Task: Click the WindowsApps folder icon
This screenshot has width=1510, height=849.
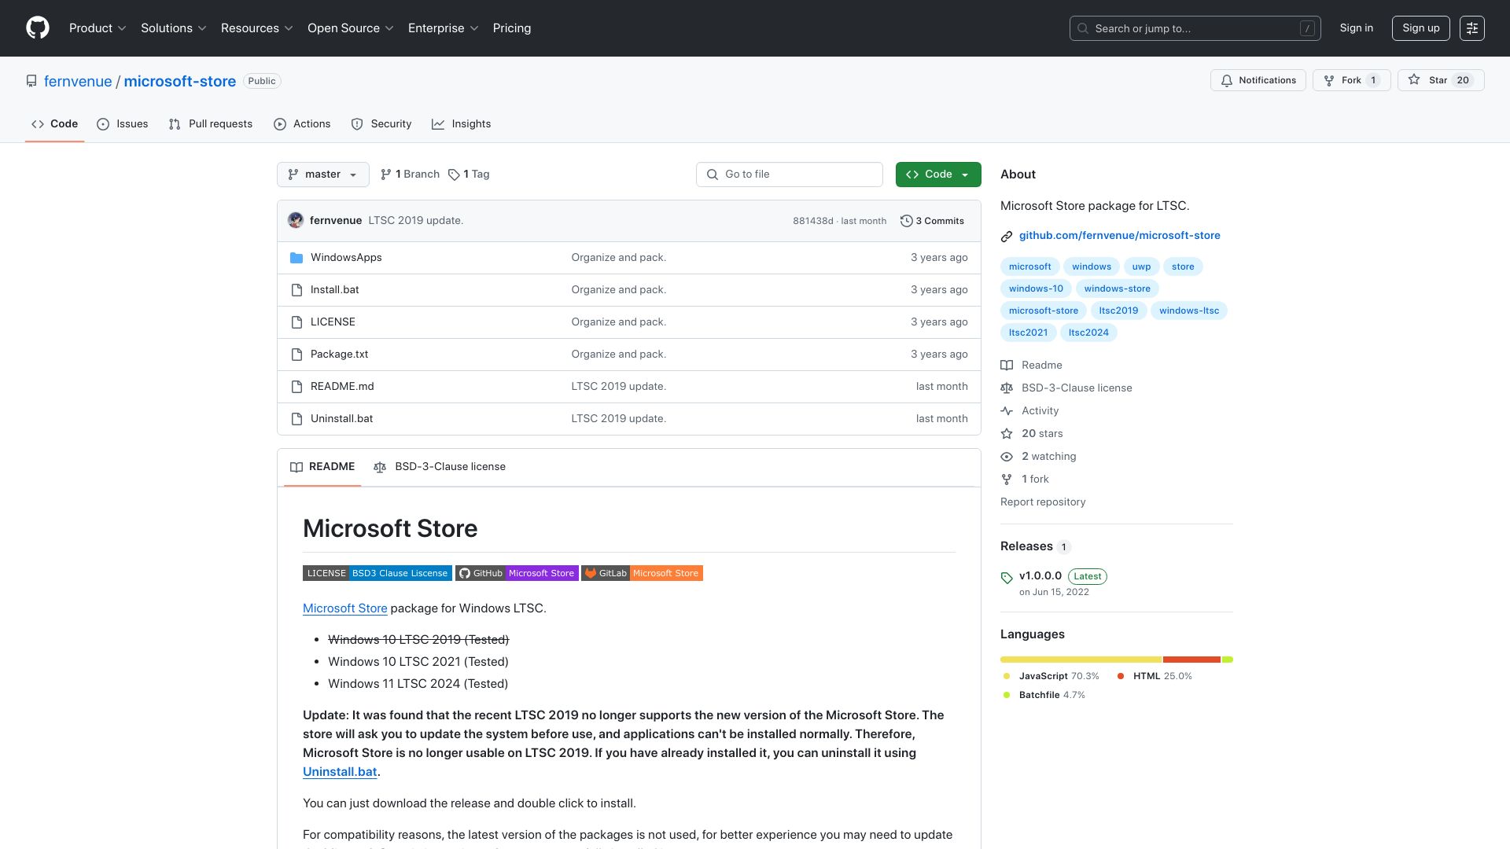Action: (296, 258)
